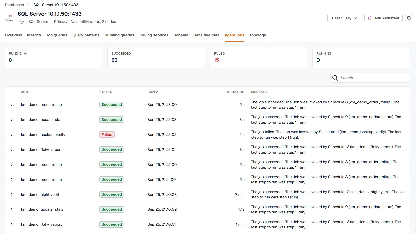
Task: Click the 1 min duration value
Action: pyautogui.click(x=240, y=224)
